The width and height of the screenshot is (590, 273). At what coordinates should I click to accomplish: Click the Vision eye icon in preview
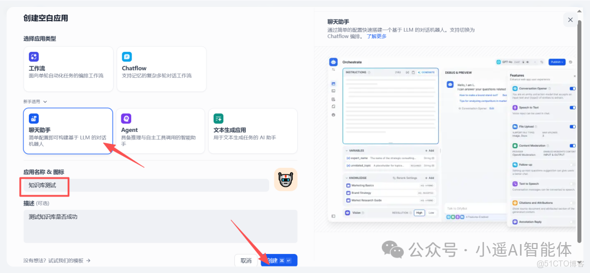coord(348,213)
